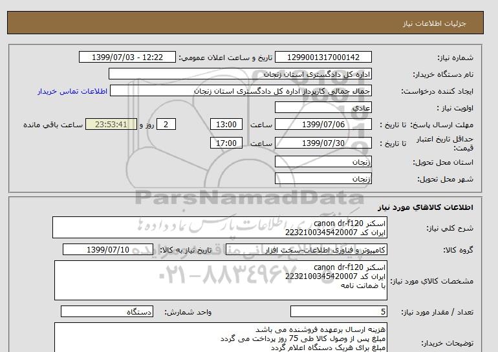Viewport: 498px width, 352px height.
Task: Click the text ساعت باقی مانده
Action: click(x=53, y=125)
